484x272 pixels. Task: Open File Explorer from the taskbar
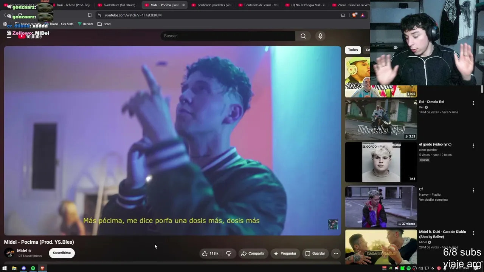click(x=14, y=268)
